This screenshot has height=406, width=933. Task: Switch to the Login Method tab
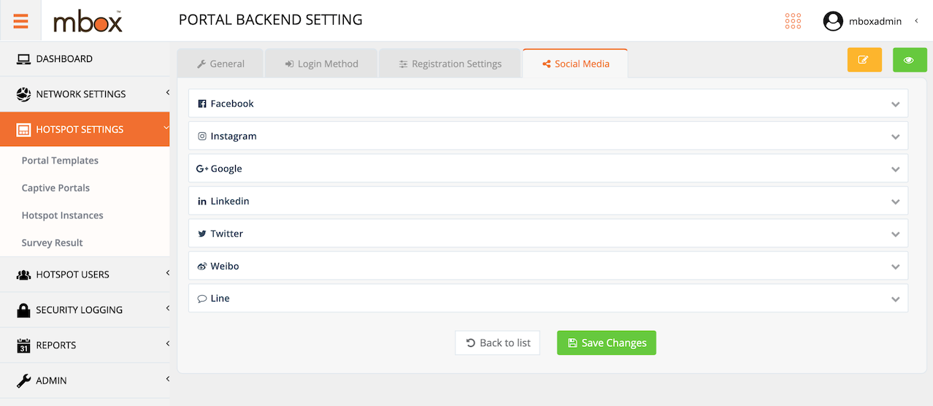pos(321,64)
